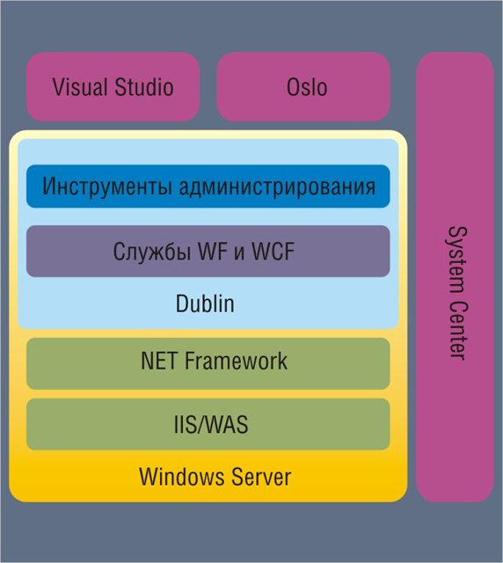Click the word System in vertical bar
This screenshot has width=503, height=563.
(x=458, y=261)
